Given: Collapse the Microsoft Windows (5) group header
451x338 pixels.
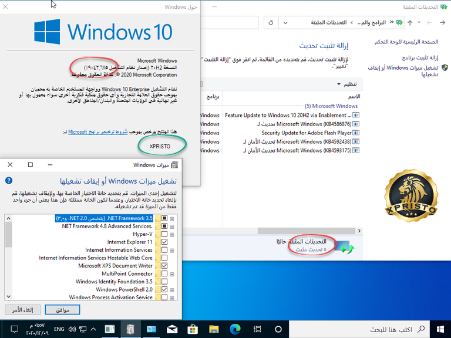Looking at the screenshot, I should [331, 106].
